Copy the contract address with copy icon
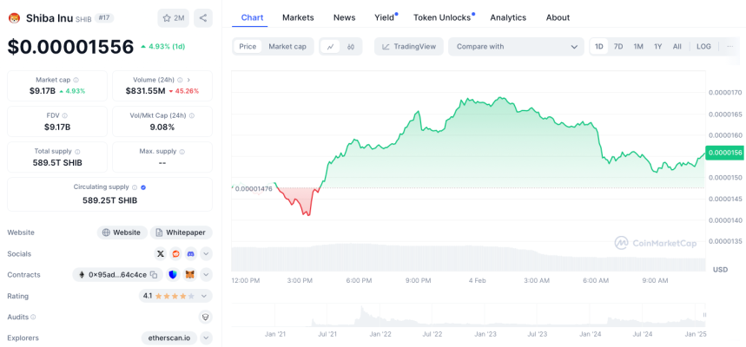The height and width of the screenshot is (347, 746). click(154, 275)
